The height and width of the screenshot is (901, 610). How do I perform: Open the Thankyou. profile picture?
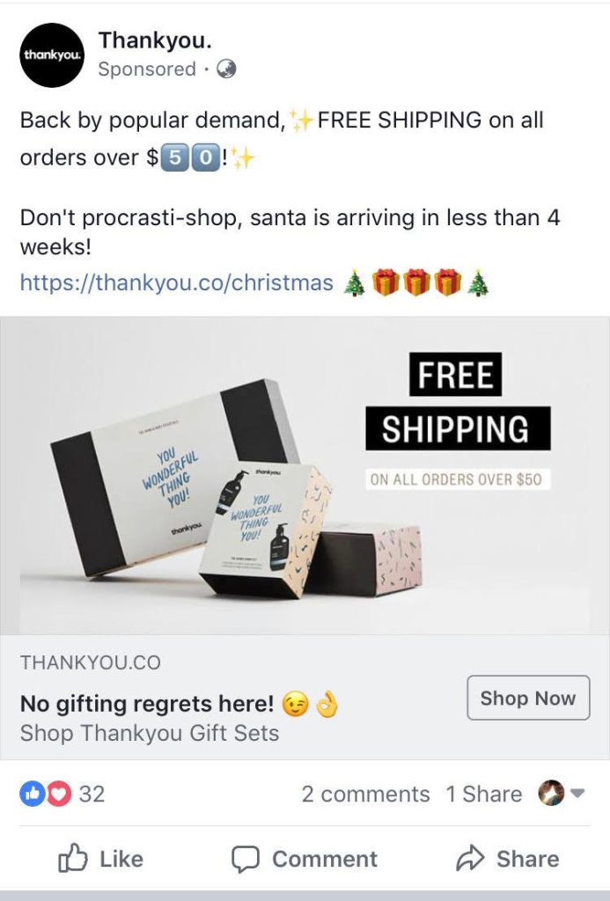[x=52, y=55]
